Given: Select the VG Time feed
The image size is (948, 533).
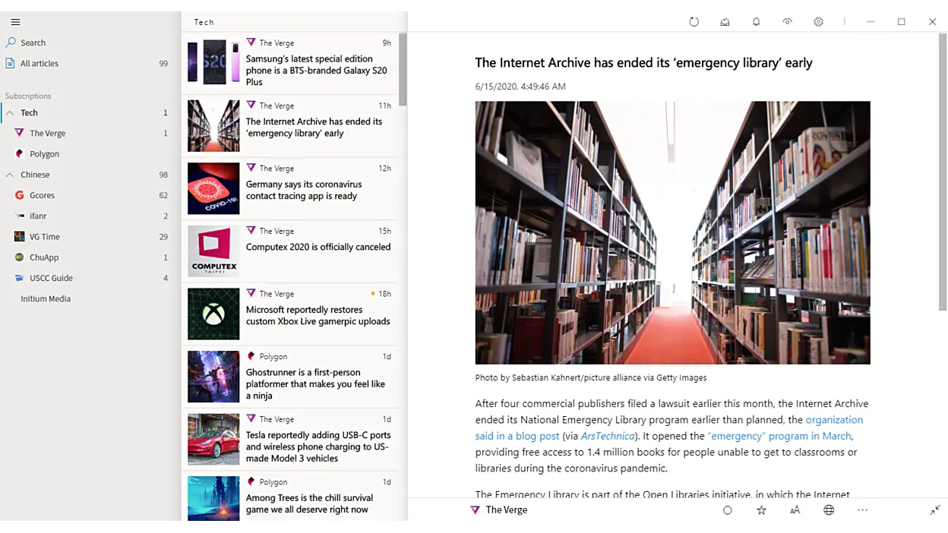Looking at the screenshot, I should click(x=90, y=236).
